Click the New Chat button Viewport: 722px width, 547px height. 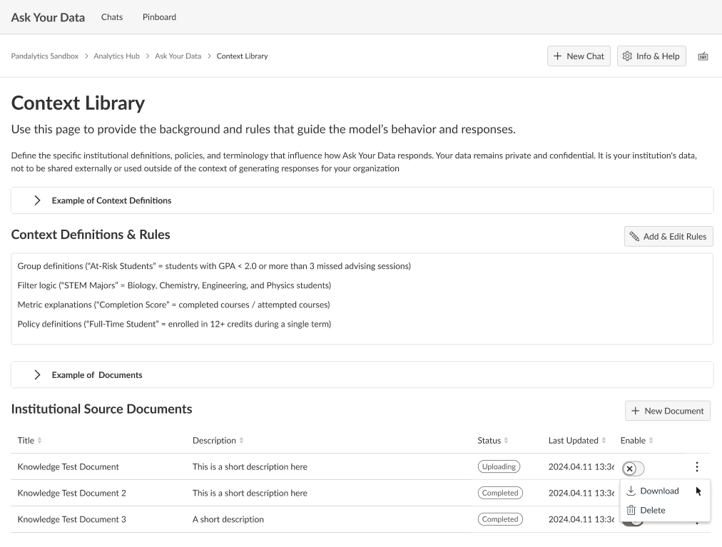[579, 56]
